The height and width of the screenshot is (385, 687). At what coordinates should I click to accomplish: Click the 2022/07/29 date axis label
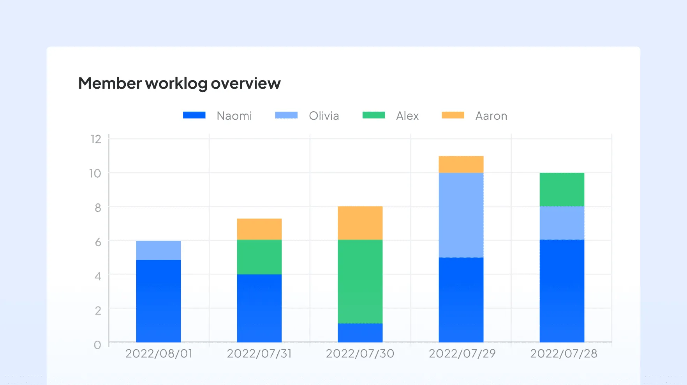tap(462, 353)
